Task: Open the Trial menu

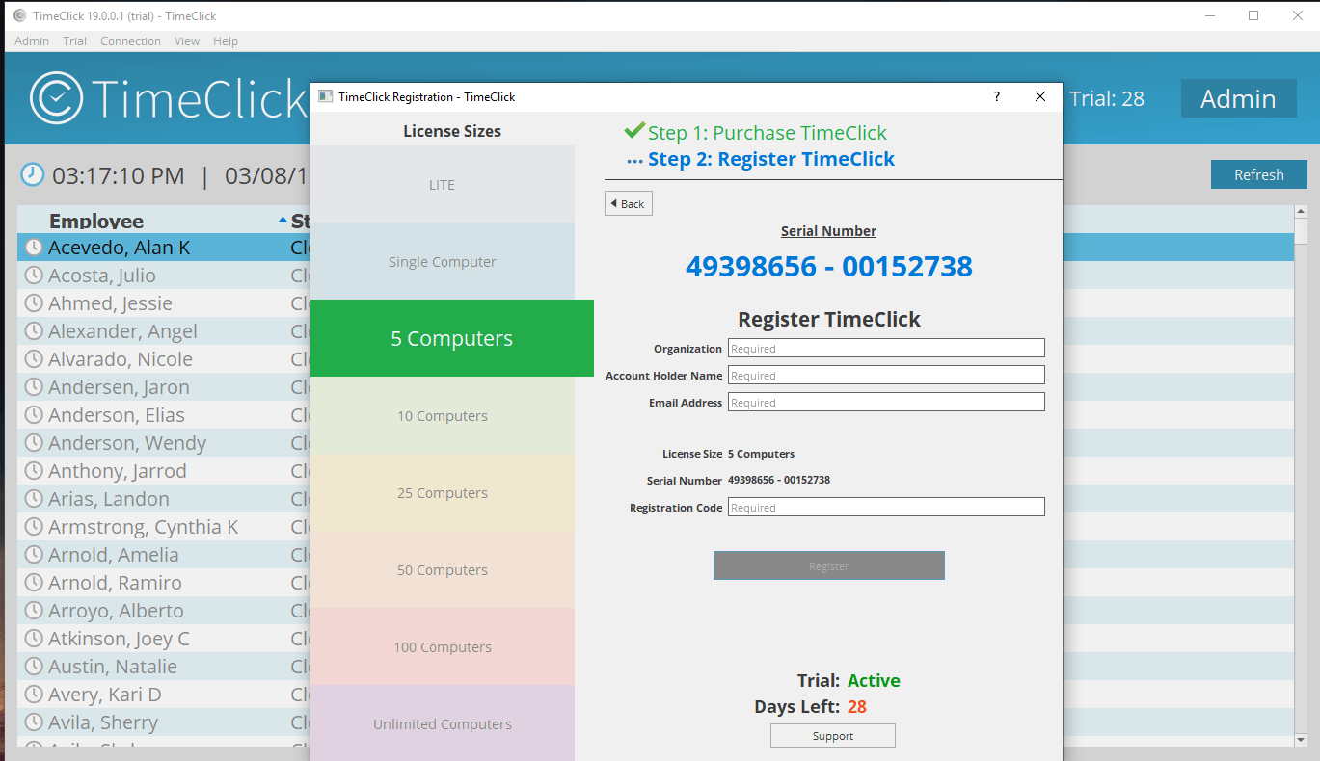Action: click(x=75, y=41)
